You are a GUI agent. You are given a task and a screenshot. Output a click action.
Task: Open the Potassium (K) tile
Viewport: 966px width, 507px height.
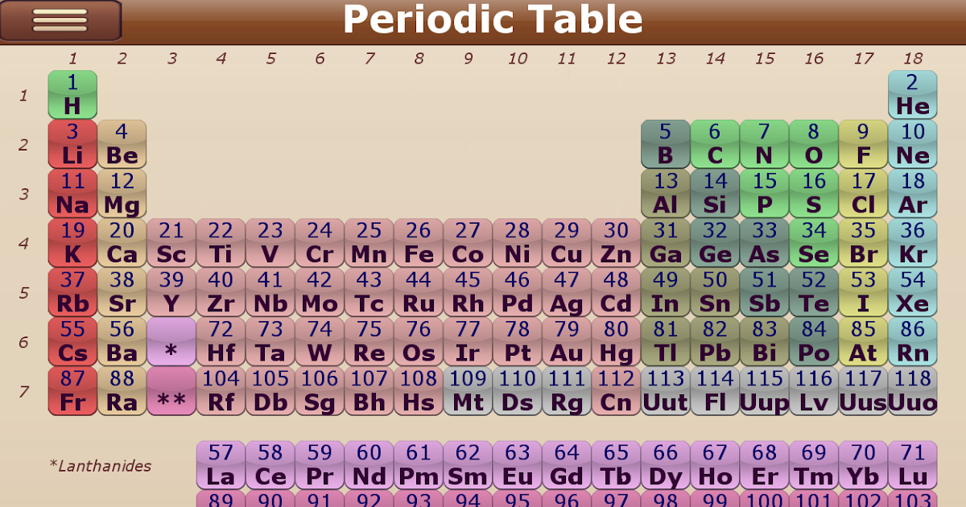point(72,243)
